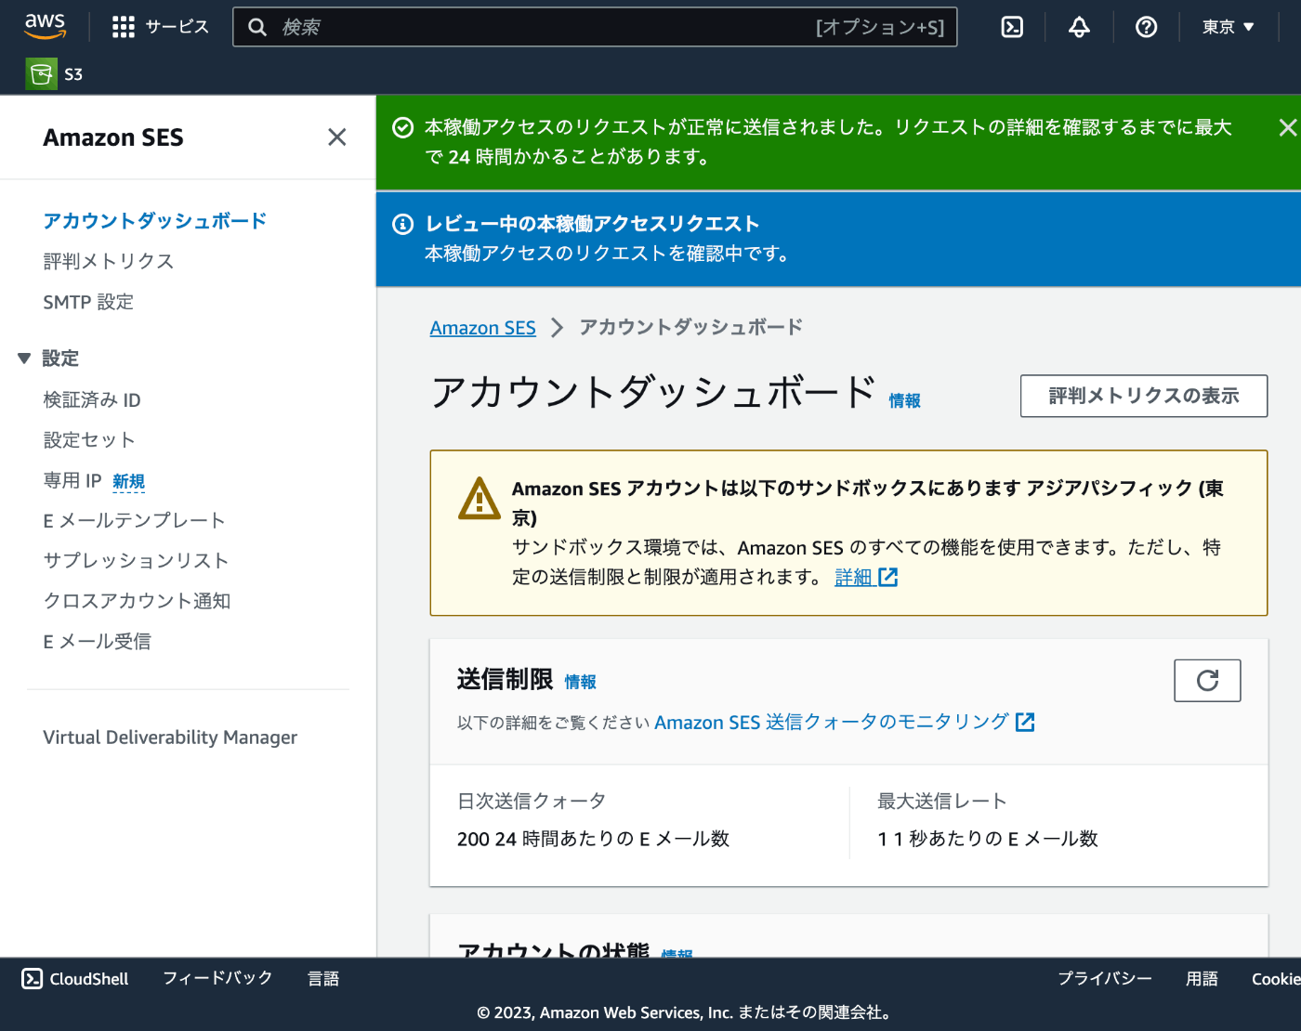Click 情報 link beside 送信制限
This screenshot has width=1301, height=1031.
point(580,682)
